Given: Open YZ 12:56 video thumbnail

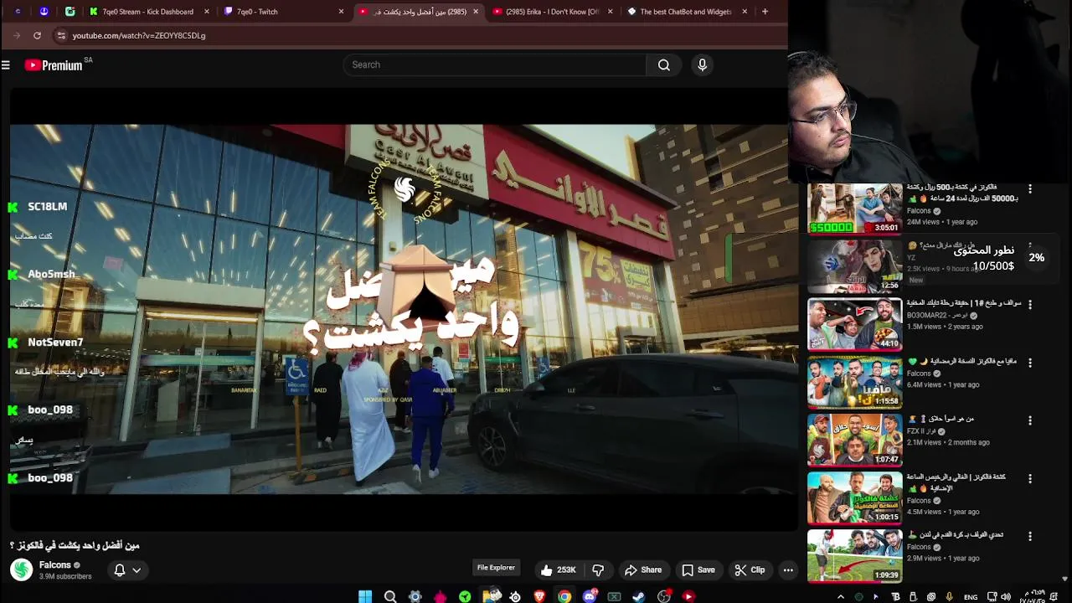Looking at the screenshot, I should [x=854, y=266].
